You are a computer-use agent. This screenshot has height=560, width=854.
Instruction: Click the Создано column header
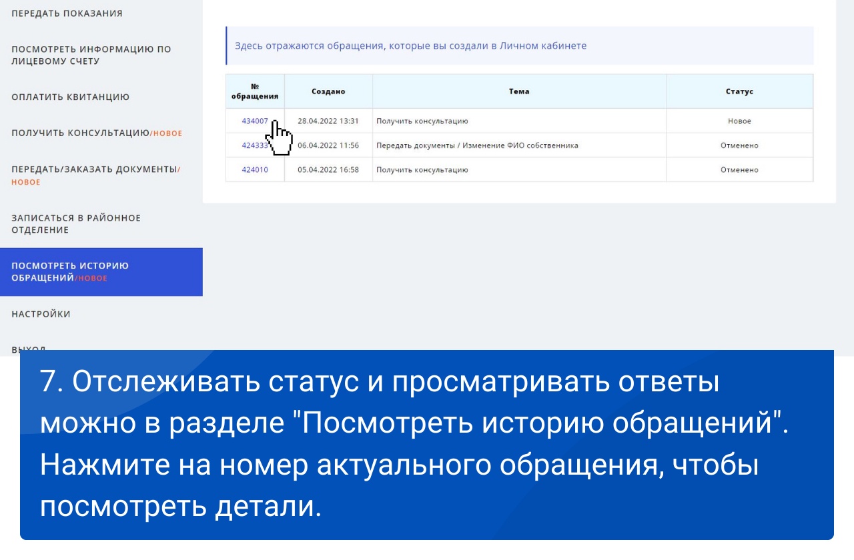(328, 91)
